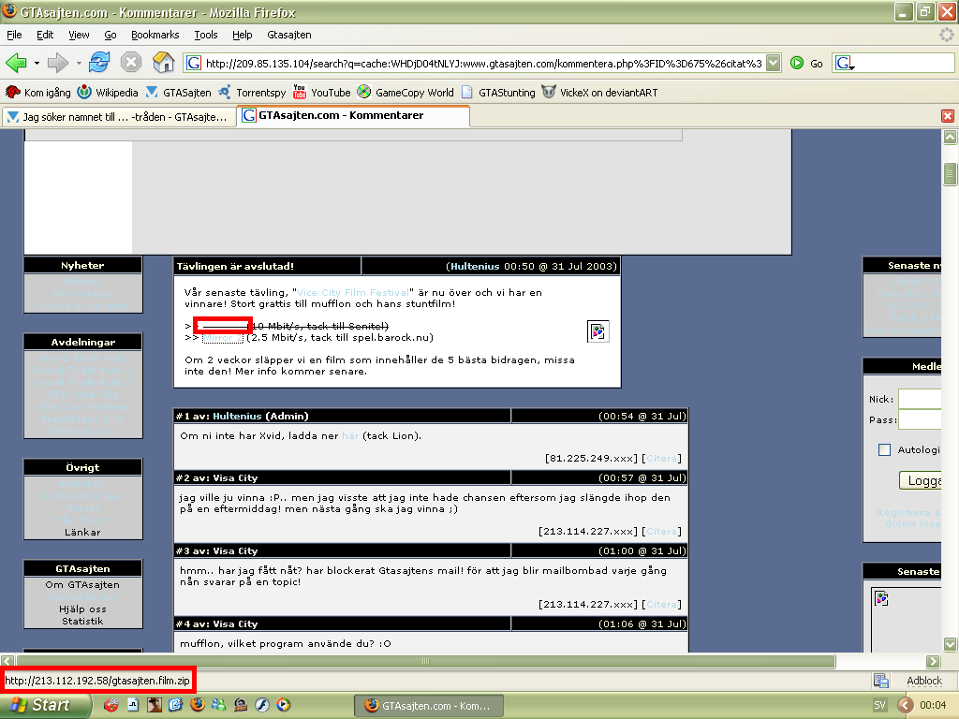
Task: Click the SV language indicator in the tray
Action: click(x=879, y=706)
